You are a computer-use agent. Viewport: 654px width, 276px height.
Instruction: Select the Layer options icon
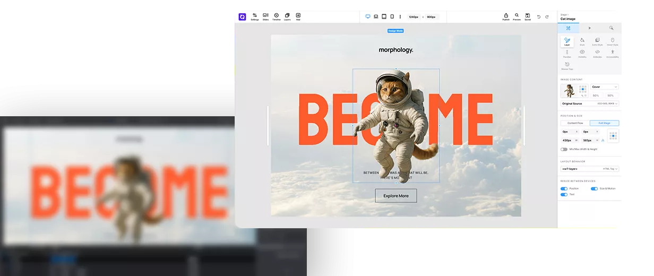(567, 41)
